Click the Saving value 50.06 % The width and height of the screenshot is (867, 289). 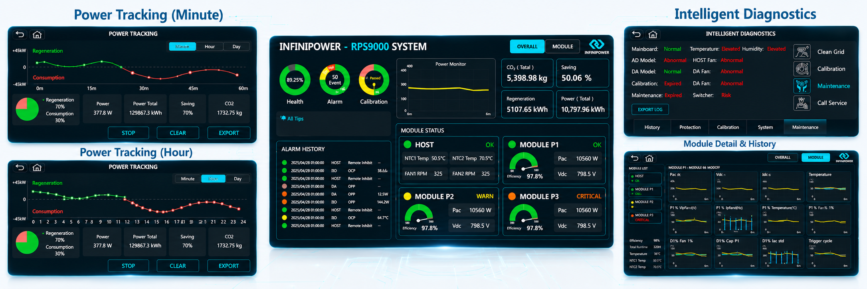point(576,78)
